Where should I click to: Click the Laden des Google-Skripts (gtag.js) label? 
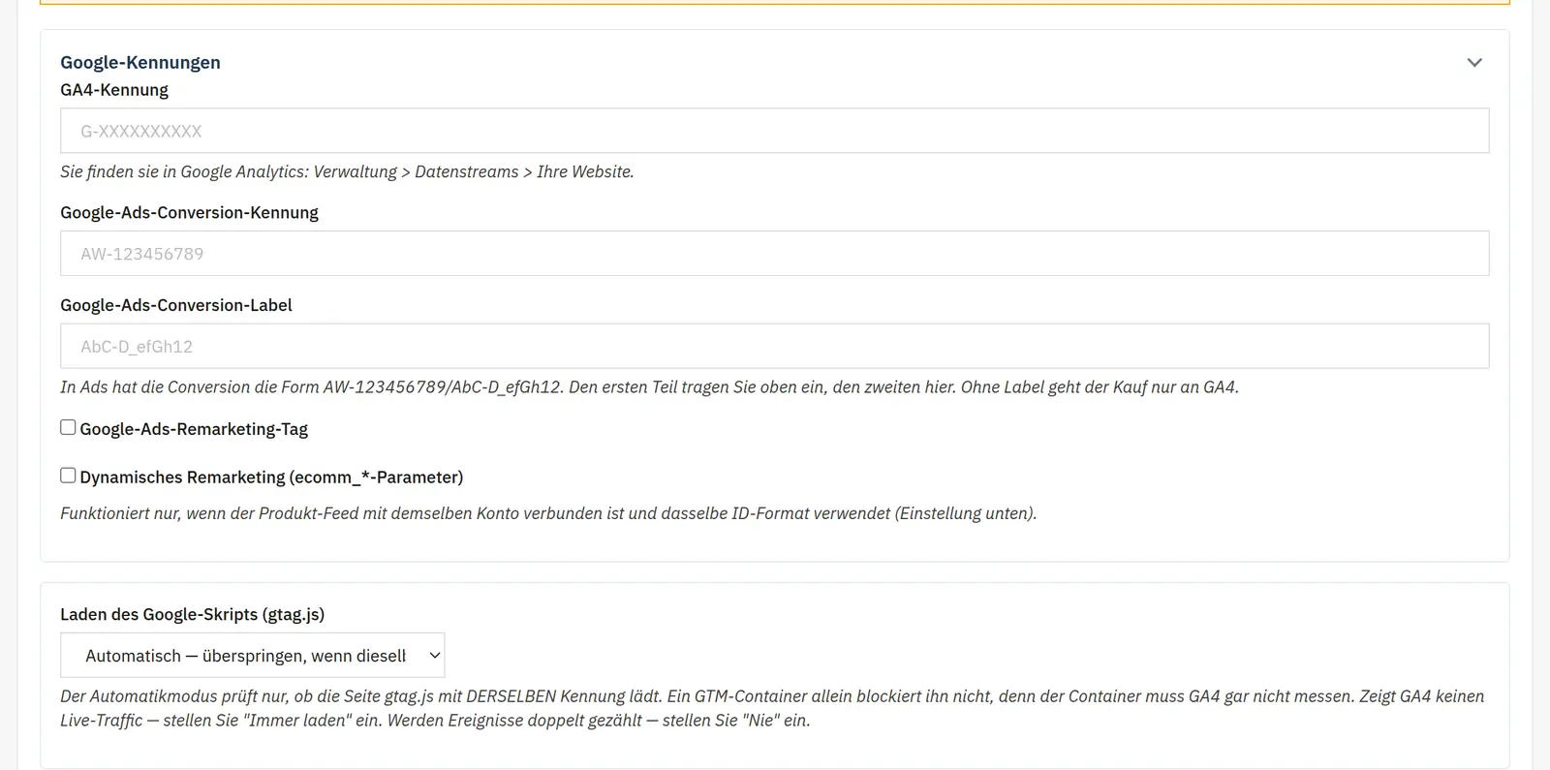coord(193,614)
